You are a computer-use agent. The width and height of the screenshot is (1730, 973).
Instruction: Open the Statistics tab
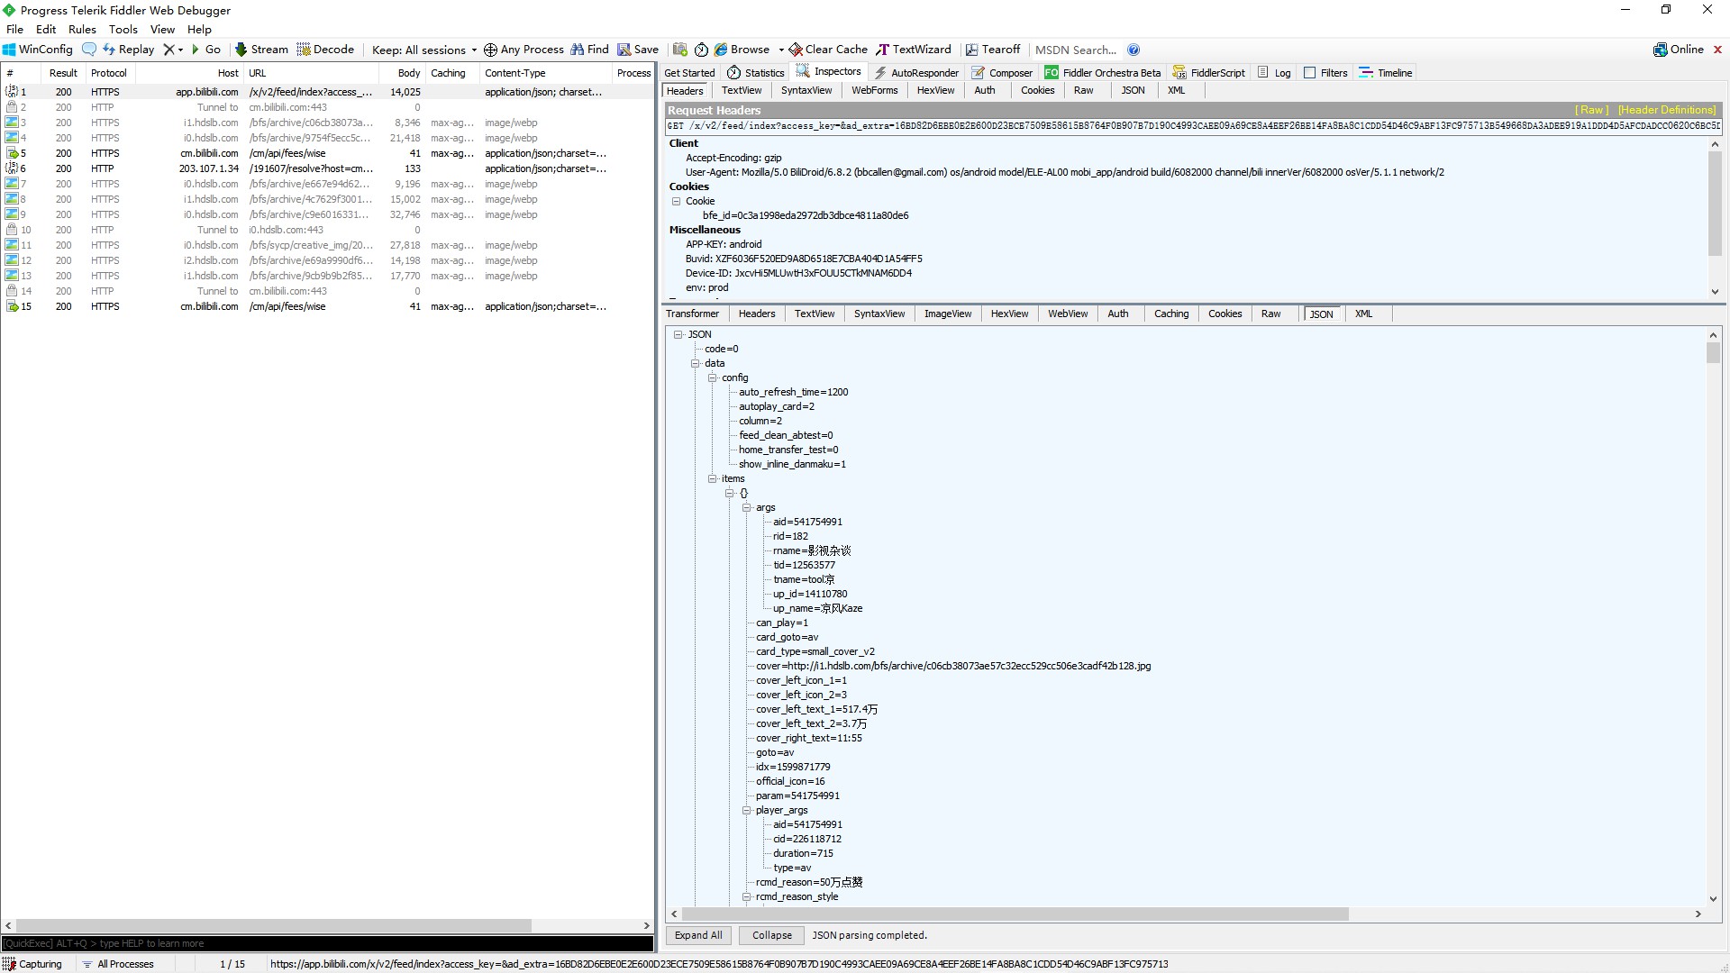coord(756,72)
